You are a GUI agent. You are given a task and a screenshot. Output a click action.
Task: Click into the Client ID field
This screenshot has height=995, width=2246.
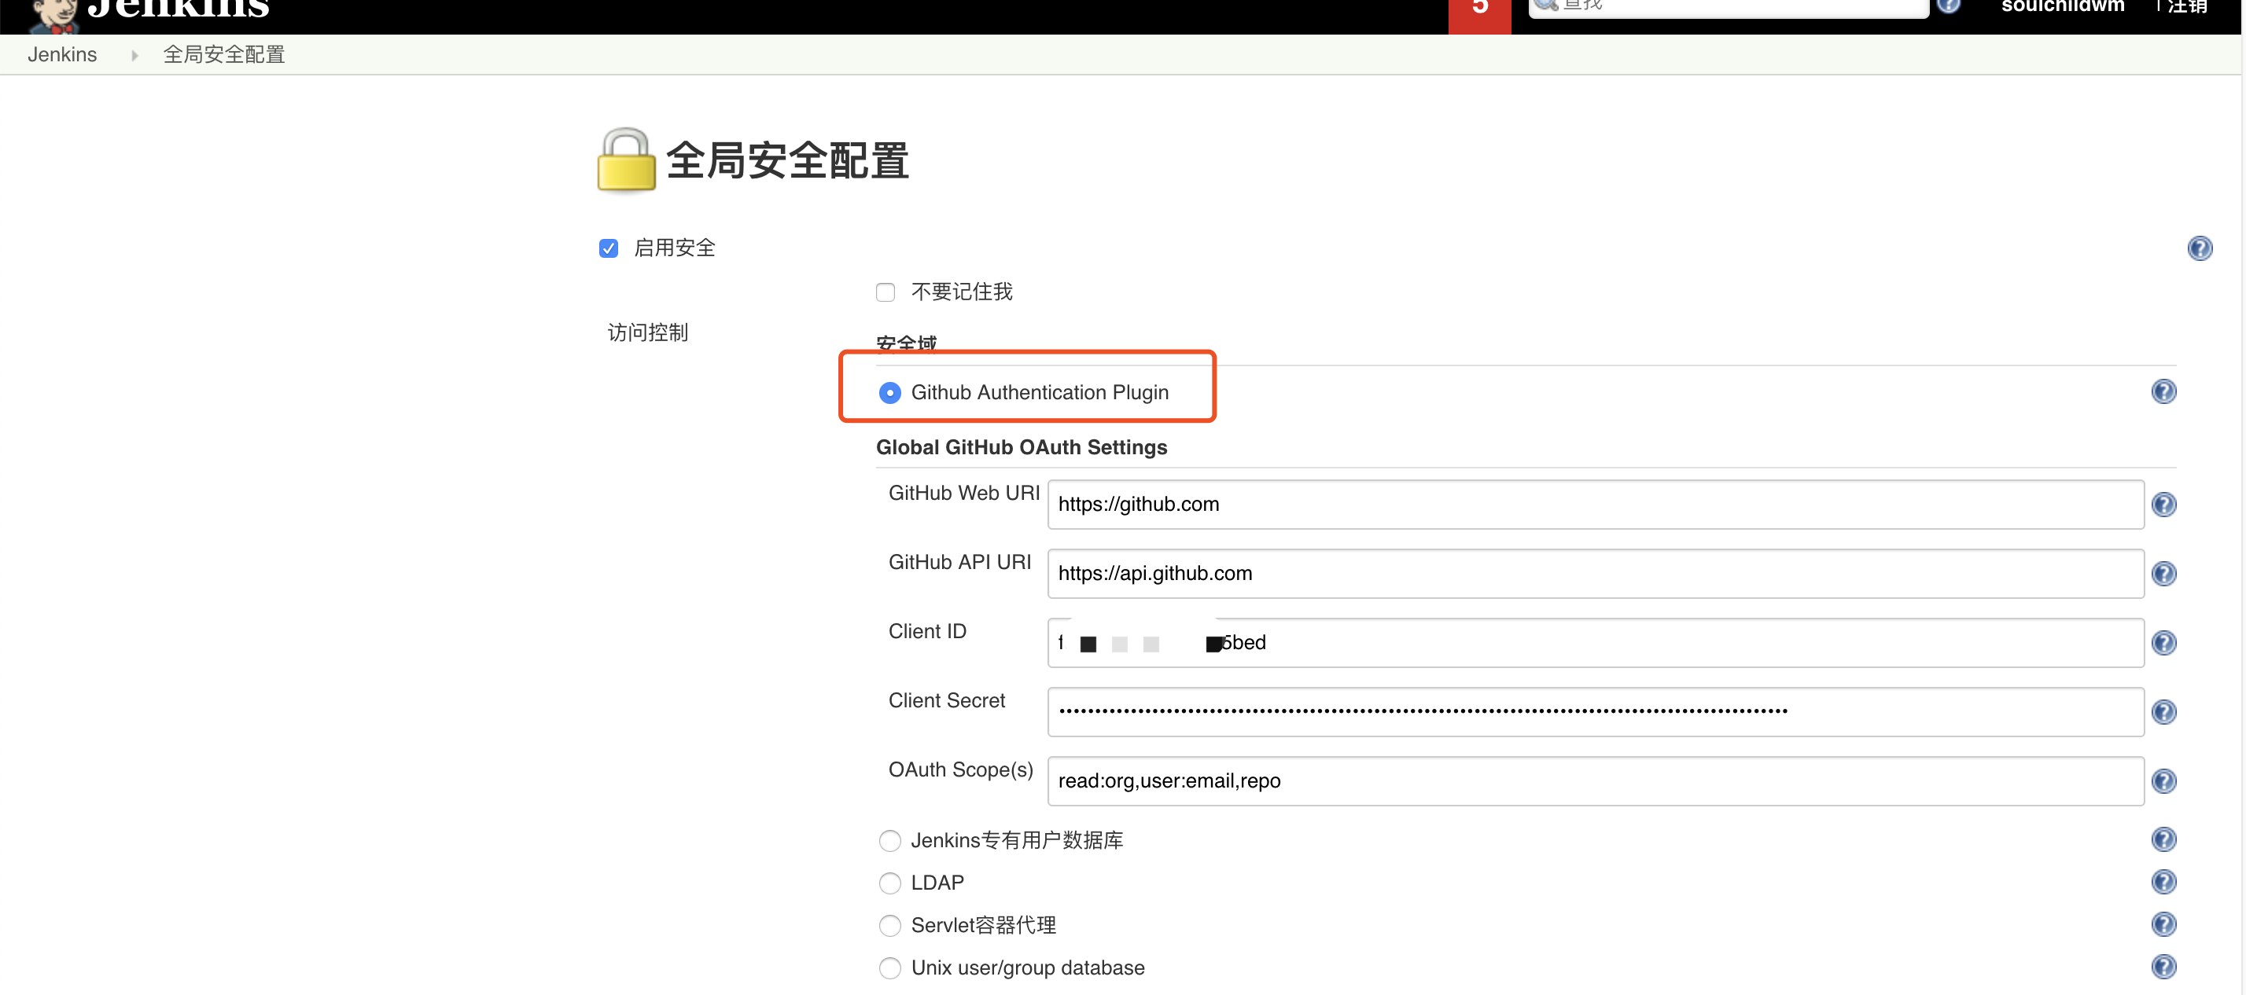tap(1595, 643)
